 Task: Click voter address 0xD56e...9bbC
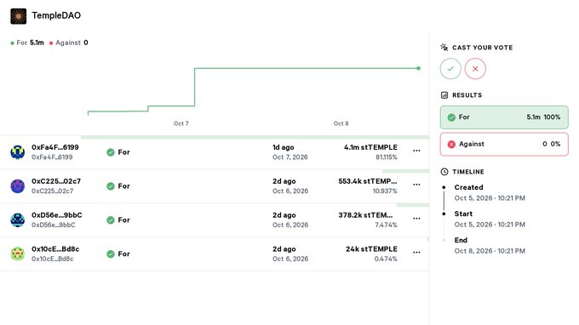click(x=57, y=215)
